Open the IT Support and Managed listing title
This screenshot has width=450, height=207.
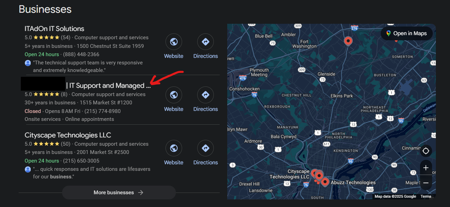point(110,85)
